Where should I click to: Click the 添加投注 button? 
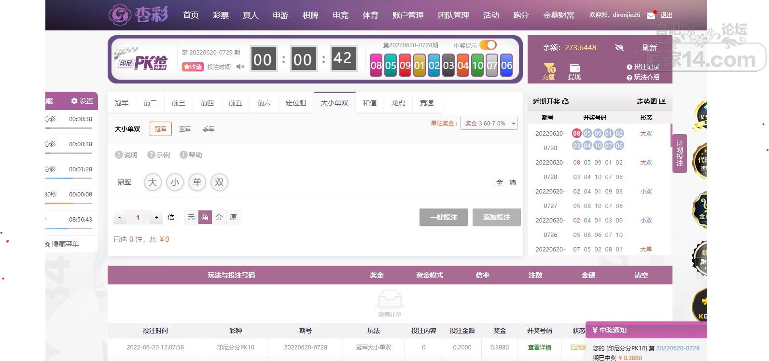(497, 217)
